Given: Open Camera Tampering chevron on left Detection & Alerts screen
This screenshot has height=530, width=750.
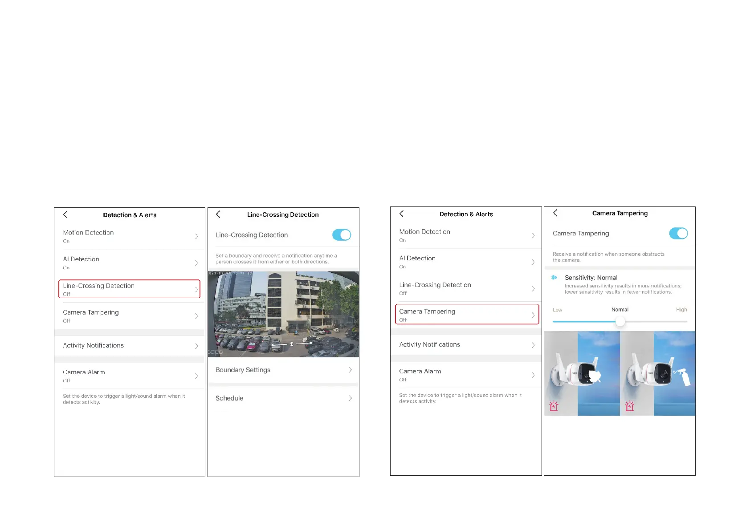Looking at the screenshot, I should click(196, 316).
